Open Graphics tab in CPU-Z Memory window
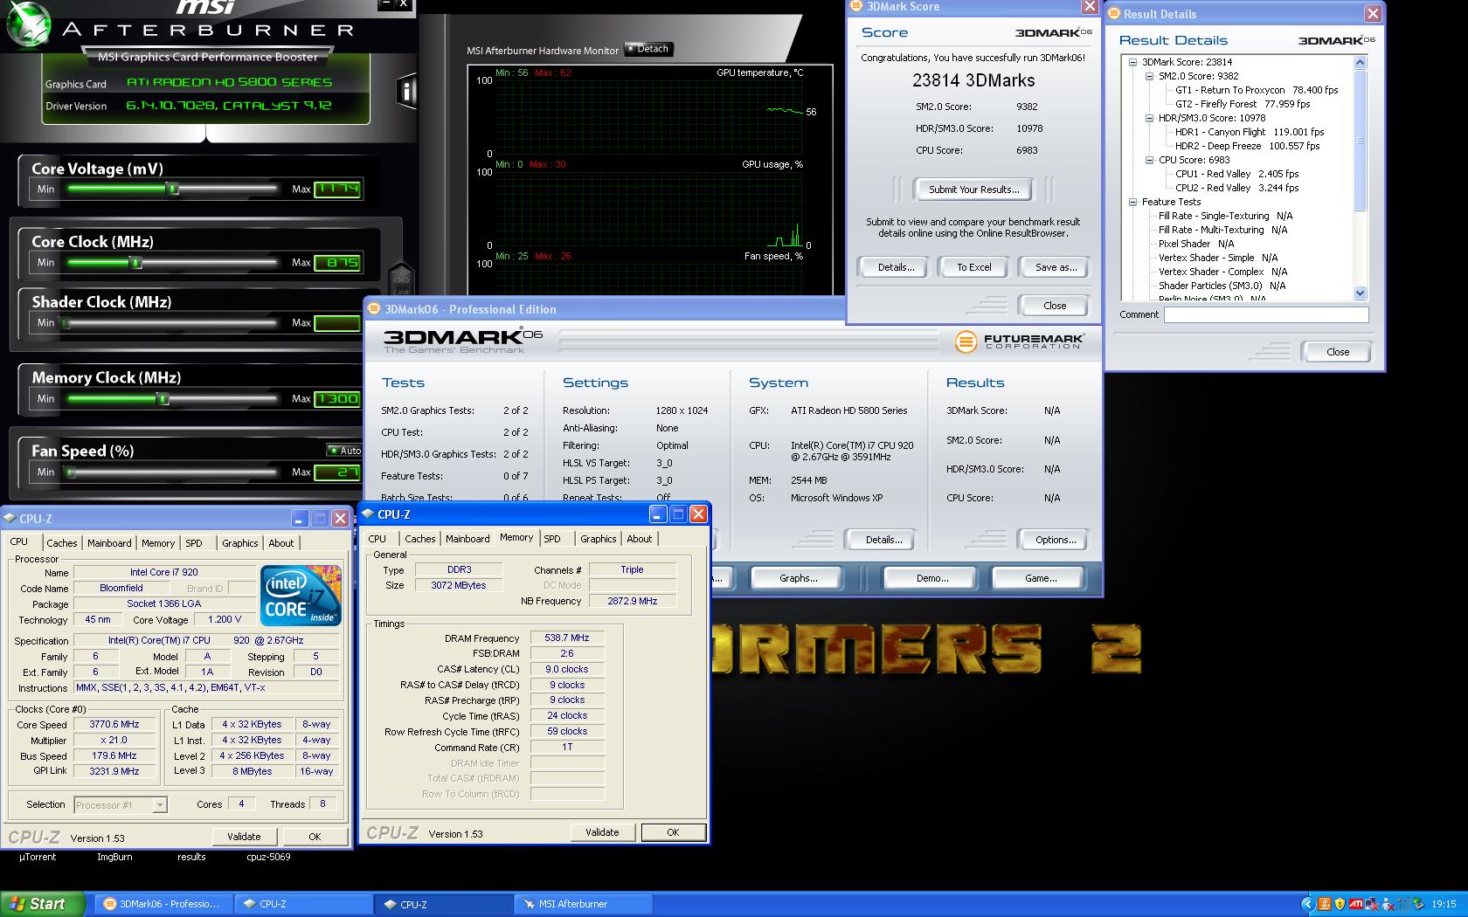The width and height of the screenshot is (1468, 917). point(598,539)
